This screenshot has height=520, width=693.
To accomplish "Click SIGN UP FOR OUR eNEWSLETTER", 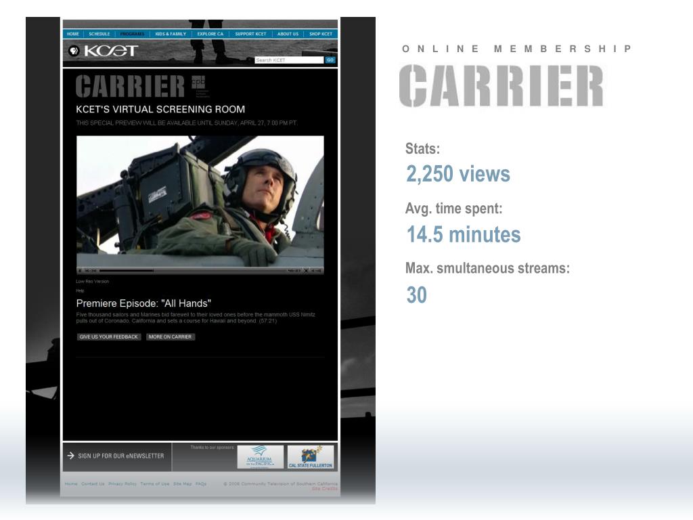I will coord(120,456).
